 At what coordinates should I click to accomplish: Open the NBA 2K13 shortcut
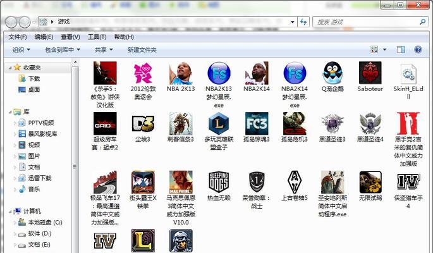pyautogui.click(x=181, y=73)
